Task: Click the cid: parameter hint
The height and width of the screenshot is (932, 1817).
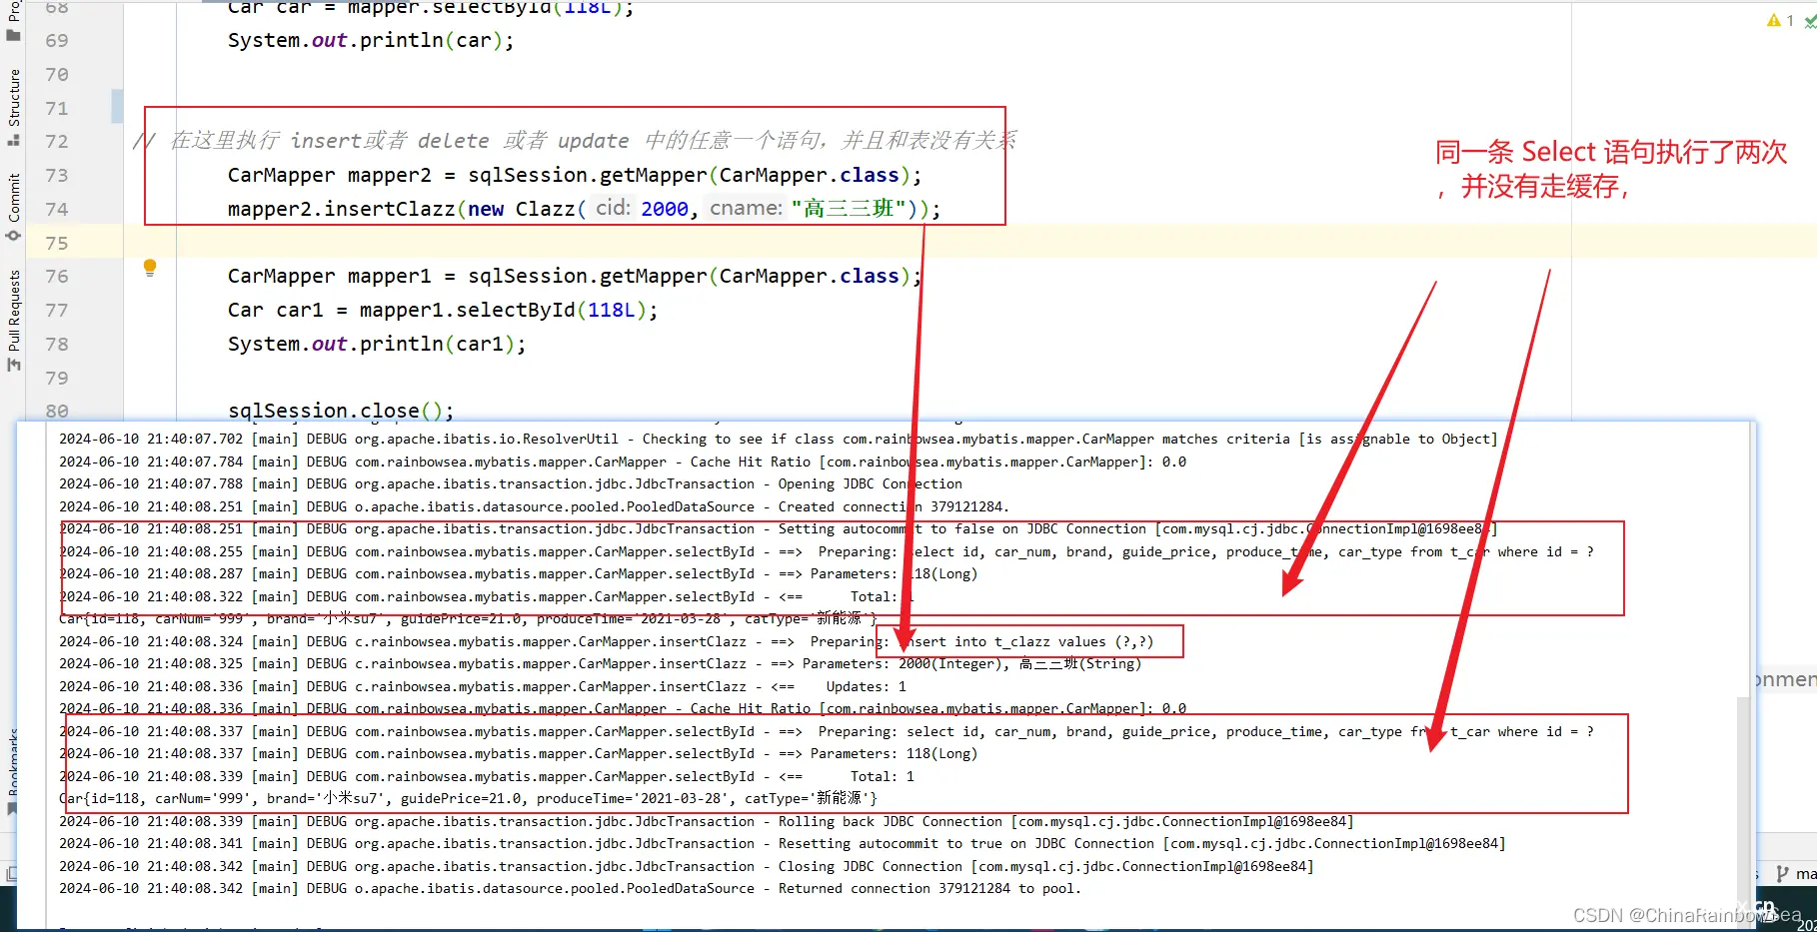Action: coord(613,208)
